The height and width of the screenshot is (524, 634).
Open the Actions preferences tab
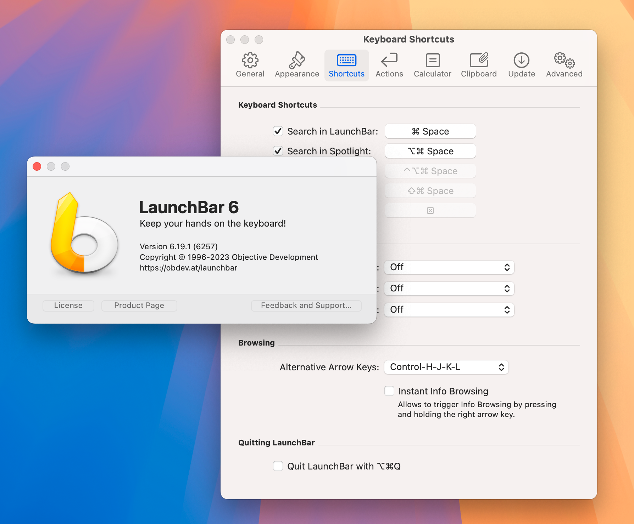pos(389,65)
